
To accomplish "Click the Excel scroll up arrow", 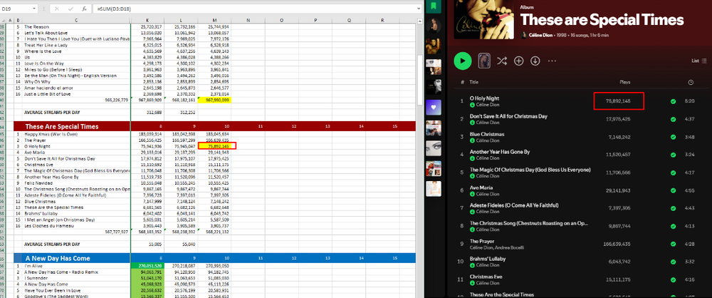I will pos(419,20).
